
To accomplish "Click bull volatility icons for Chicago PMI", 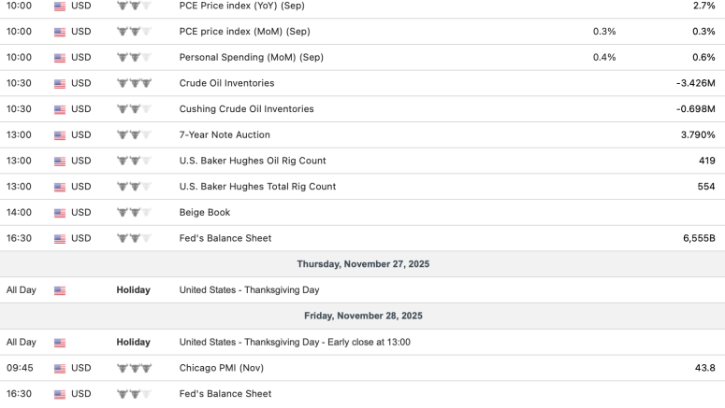I will pyautogui.click(x=133, y=368).
